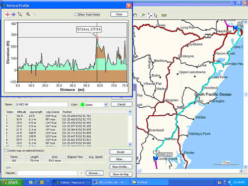The width and height of the screenshot is (248, 186).
Task: Choose the zoom-region tool in Vertical Profile
Action: point(20,14)
